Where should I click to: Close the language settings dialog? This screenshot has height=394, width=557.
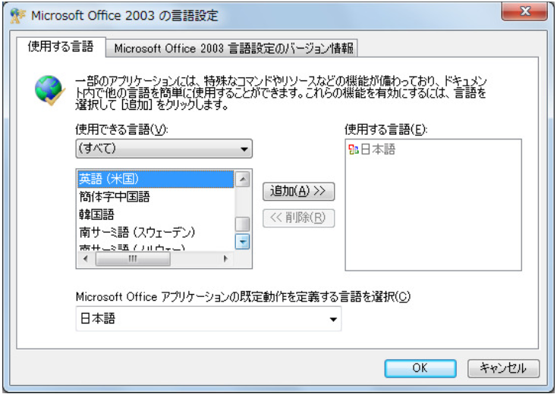[x=526, y=13]
